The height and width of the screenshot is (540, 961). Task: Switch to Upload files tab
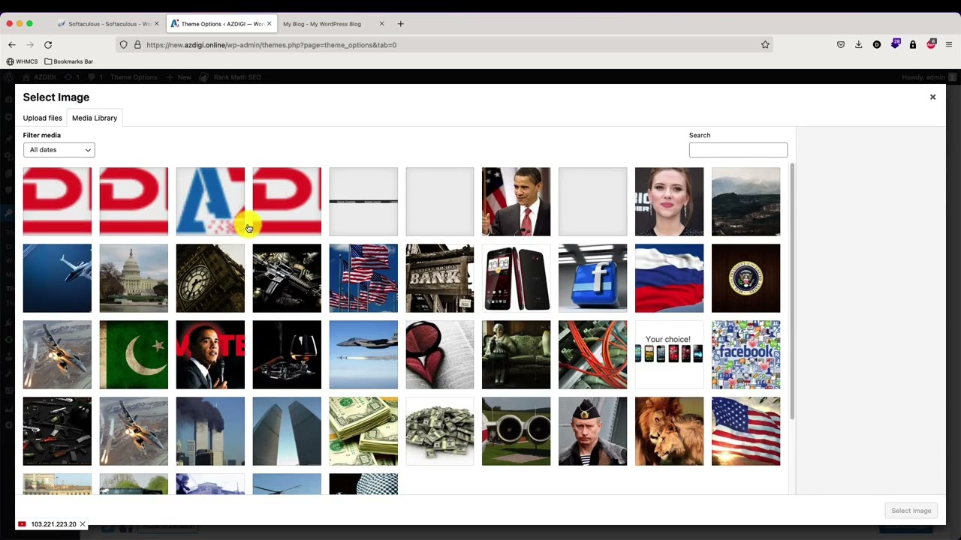[42, 118]
